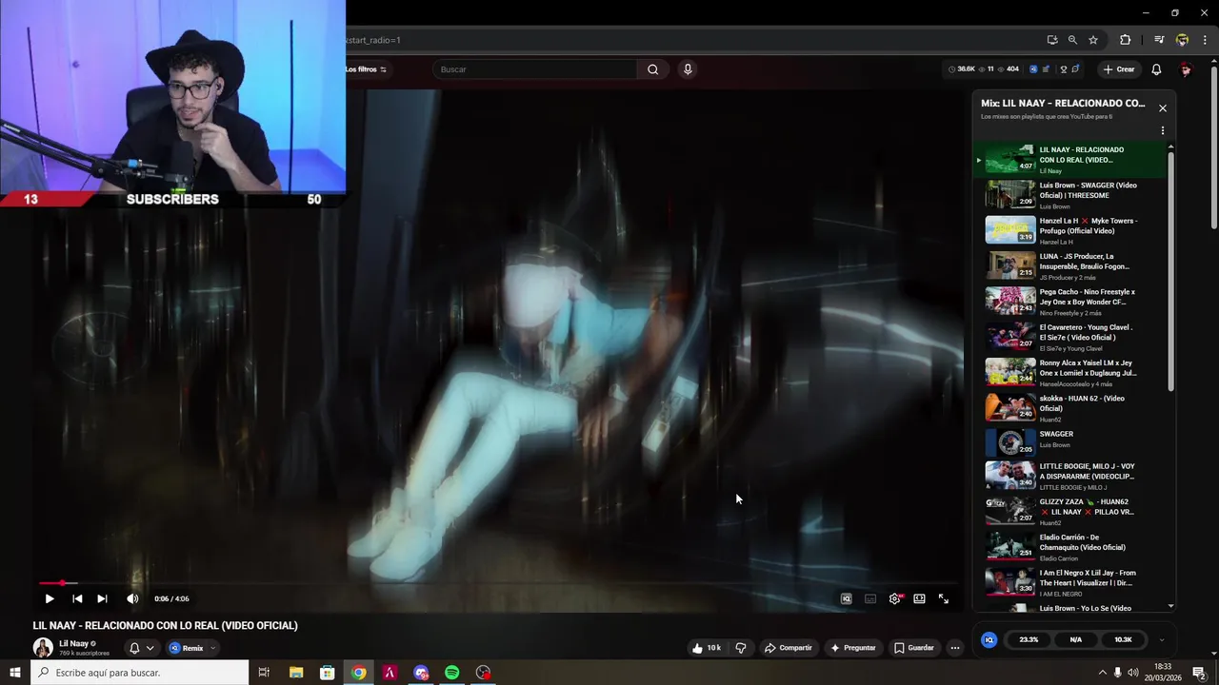Open File Explorer from the taskbar
This screenshot has height=685, width=1219.
click(x=296, y=673)
